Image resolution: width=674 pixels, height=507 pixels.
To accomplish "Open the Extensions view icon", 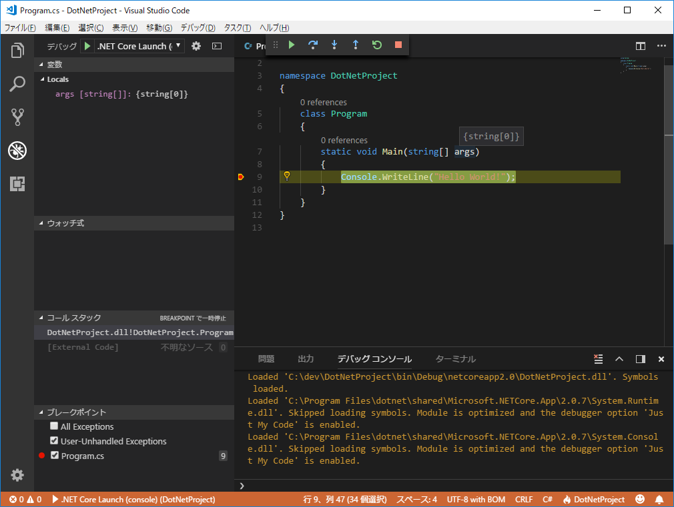I will (17, 185).
